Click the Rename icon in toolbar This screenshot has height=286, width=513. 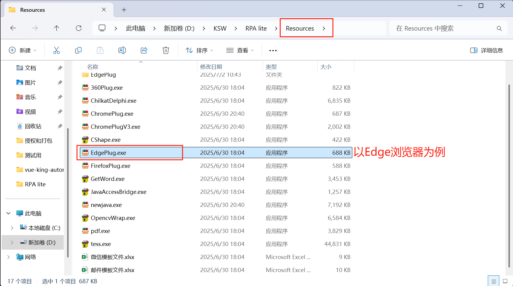pyautogui.click(x=122, y=50)
